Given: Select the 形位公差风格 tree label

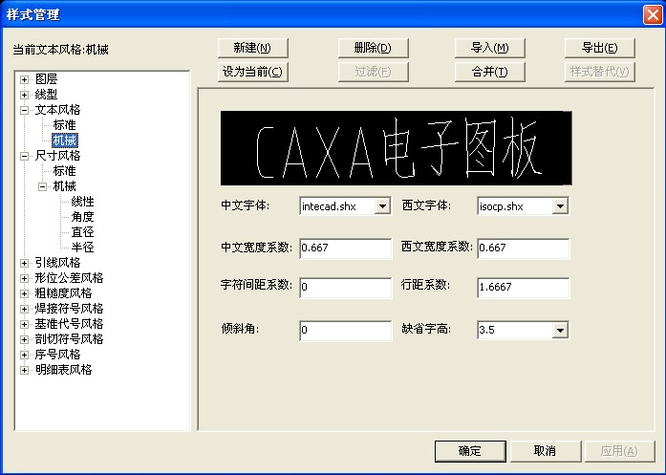Looking at the screenshot, I should (69, 278).
